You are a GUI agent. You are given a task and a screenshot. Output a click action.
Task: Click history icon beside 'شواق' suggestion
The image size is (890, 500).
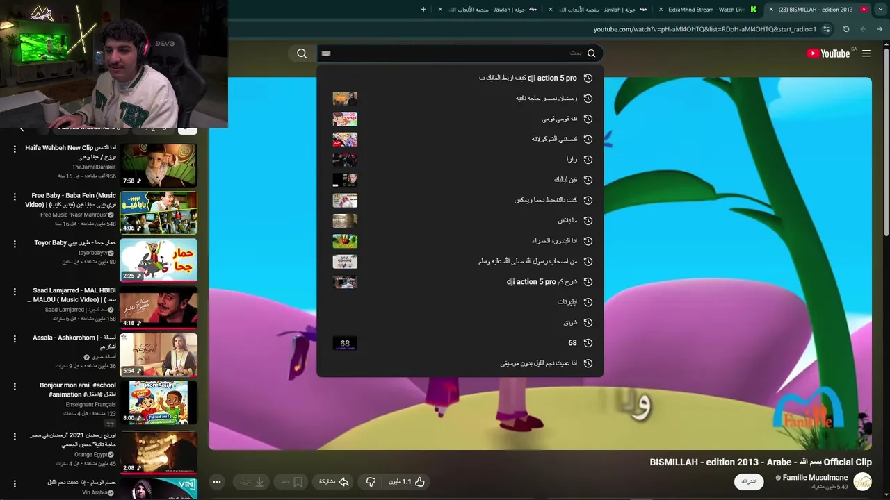point(588,323)
